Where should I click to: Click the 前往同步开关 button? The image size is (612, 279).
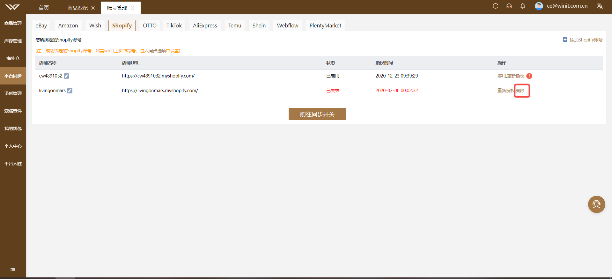[x=317, y=114]
